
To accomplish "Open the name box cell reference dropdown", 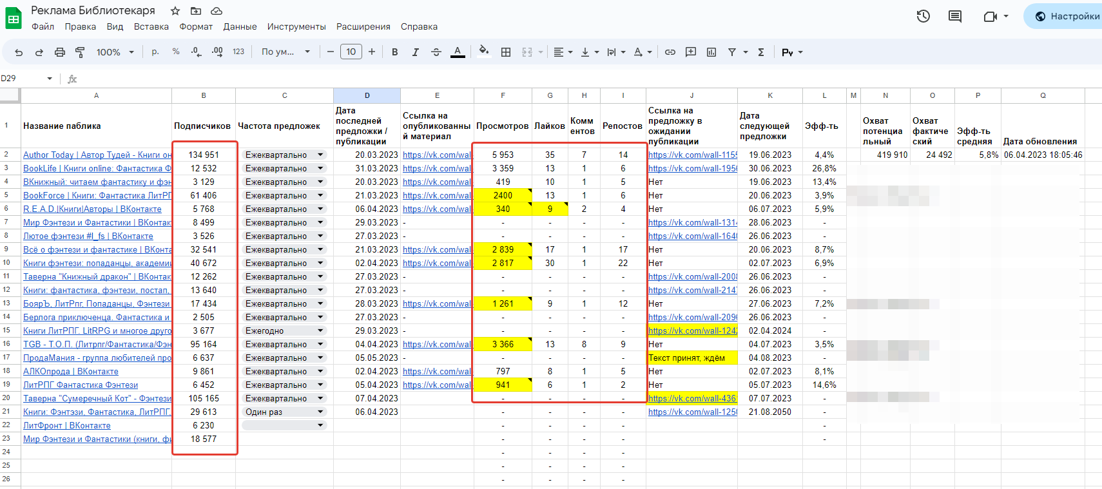I will click(x=50, y=79).
